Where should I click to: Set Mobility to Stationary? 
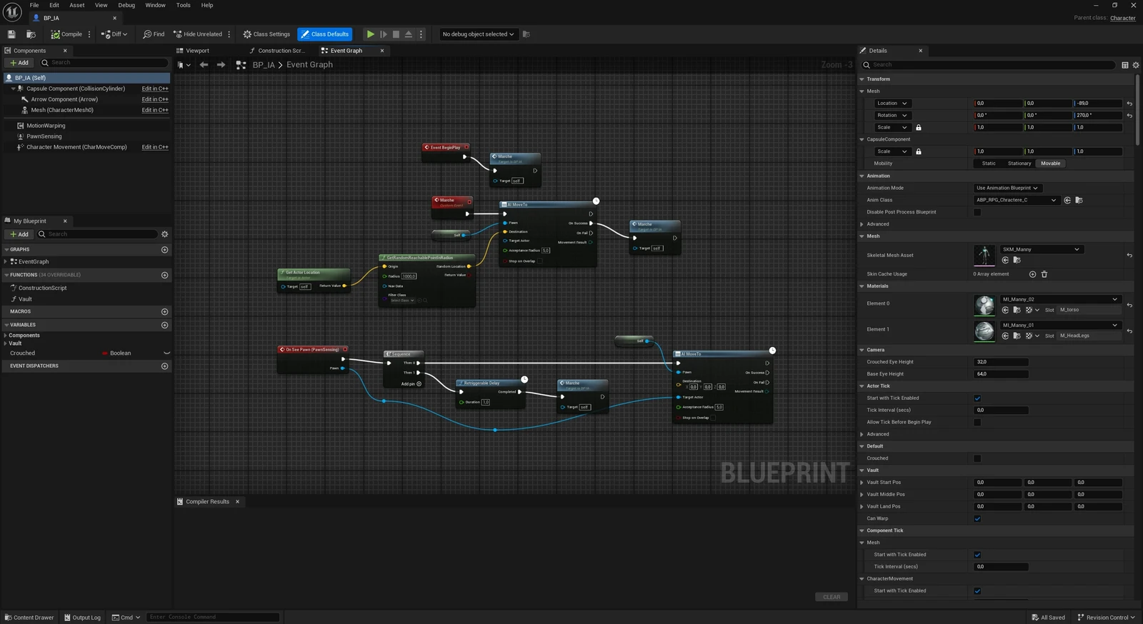(x=1019, y=163)
